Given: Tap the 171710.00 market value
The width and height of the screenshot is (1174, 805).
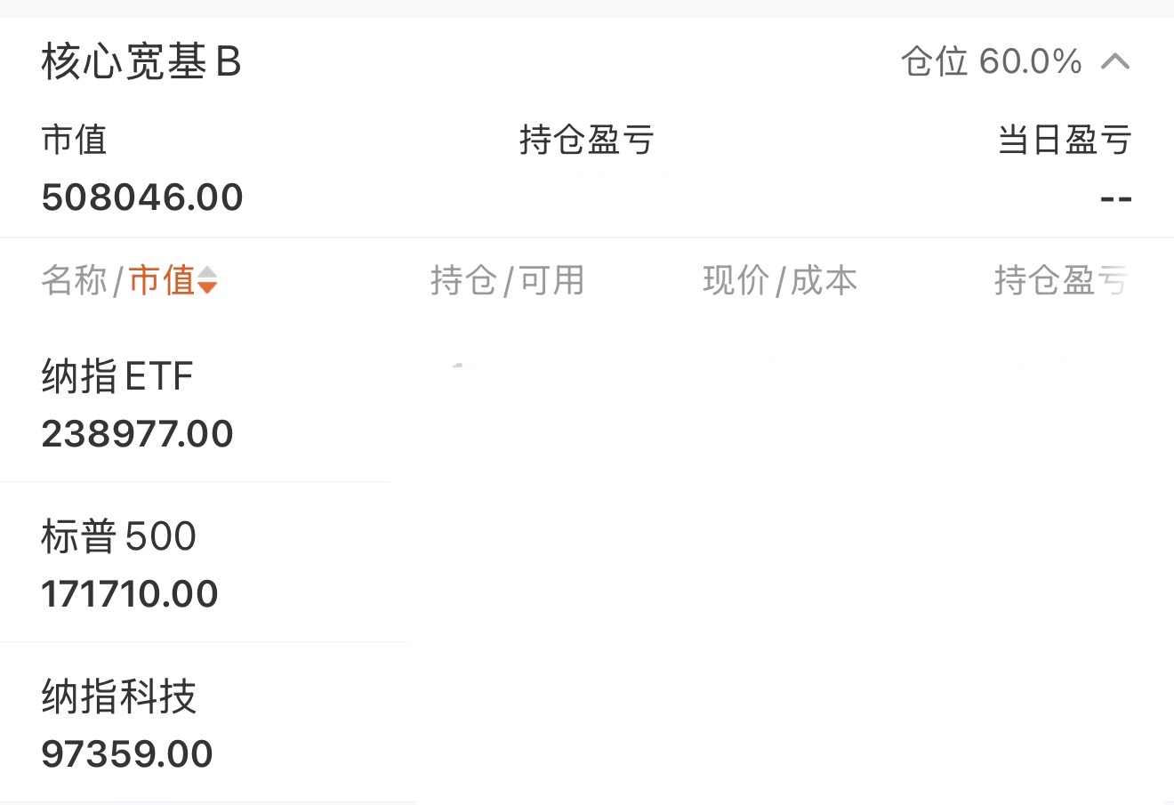Looking at the screenshot, I should click(x=130, y=594).
